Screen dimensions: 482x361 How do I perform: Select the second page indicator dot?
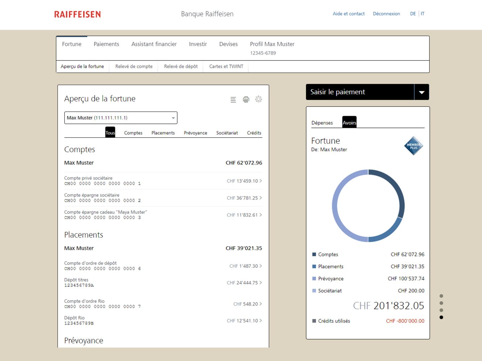point(441,303)
